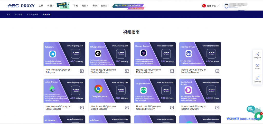263x124 pixels.
Task: Click the Up to 10% commission banner
Action: [128, 6]
